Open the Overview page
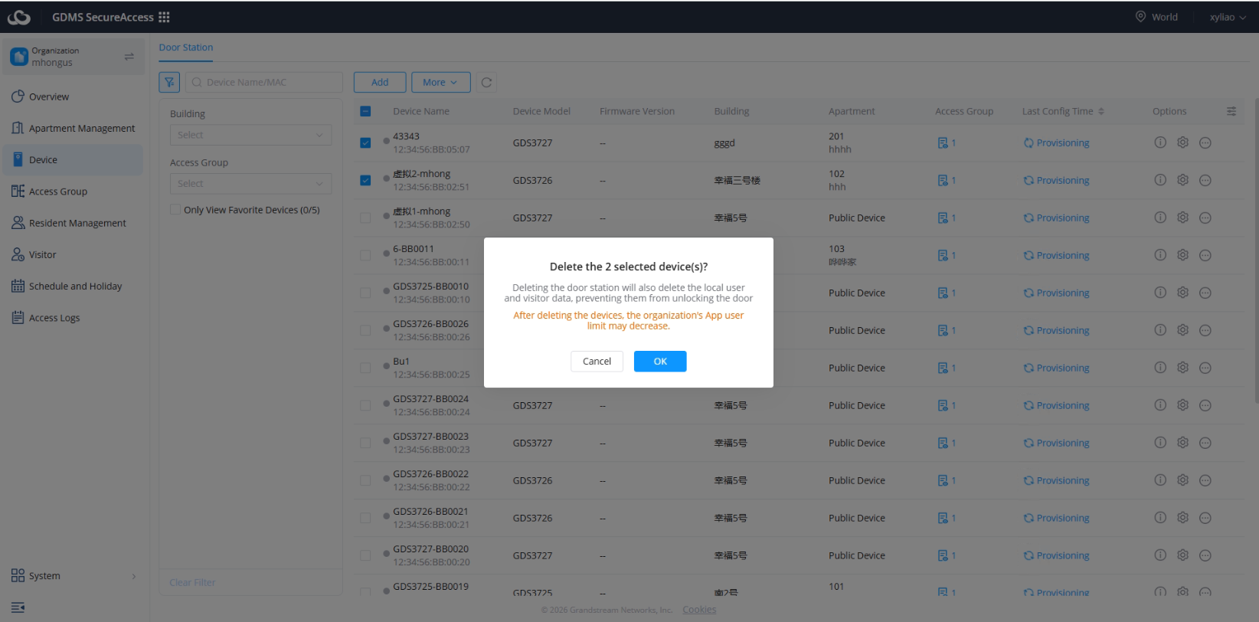The image size is (1259, 622). tap(74, 97)
